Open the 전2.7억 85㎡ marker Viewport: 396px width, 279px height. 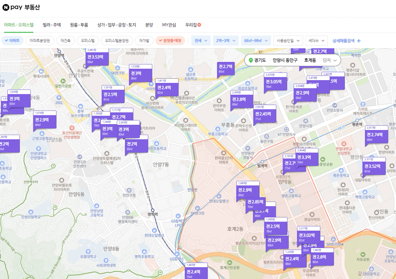click(x=226, y=69)
